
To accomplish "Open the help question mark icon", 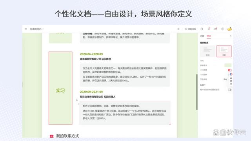I will 223,29.
